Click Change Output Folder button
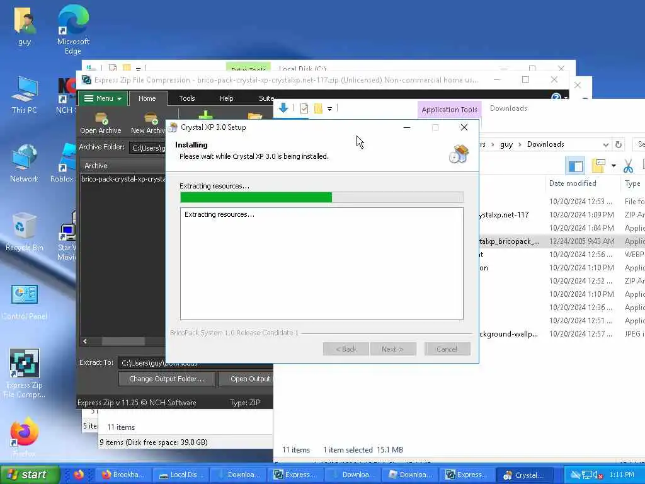The height and width of the screenshot is (484, 645). point(166,379)
